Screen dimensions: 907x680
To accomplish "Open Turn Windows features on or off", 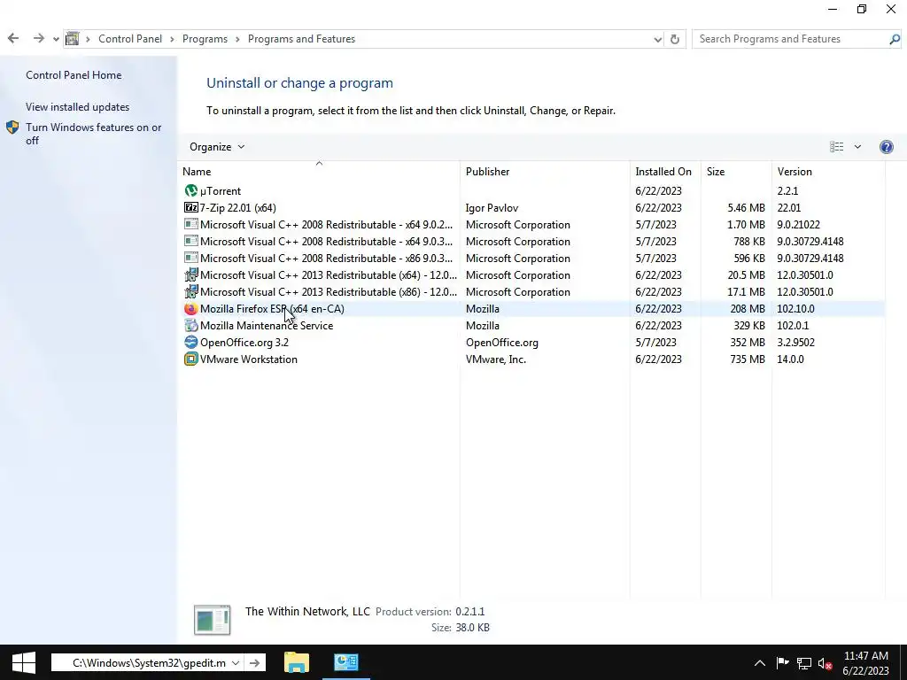I will 94,134.
